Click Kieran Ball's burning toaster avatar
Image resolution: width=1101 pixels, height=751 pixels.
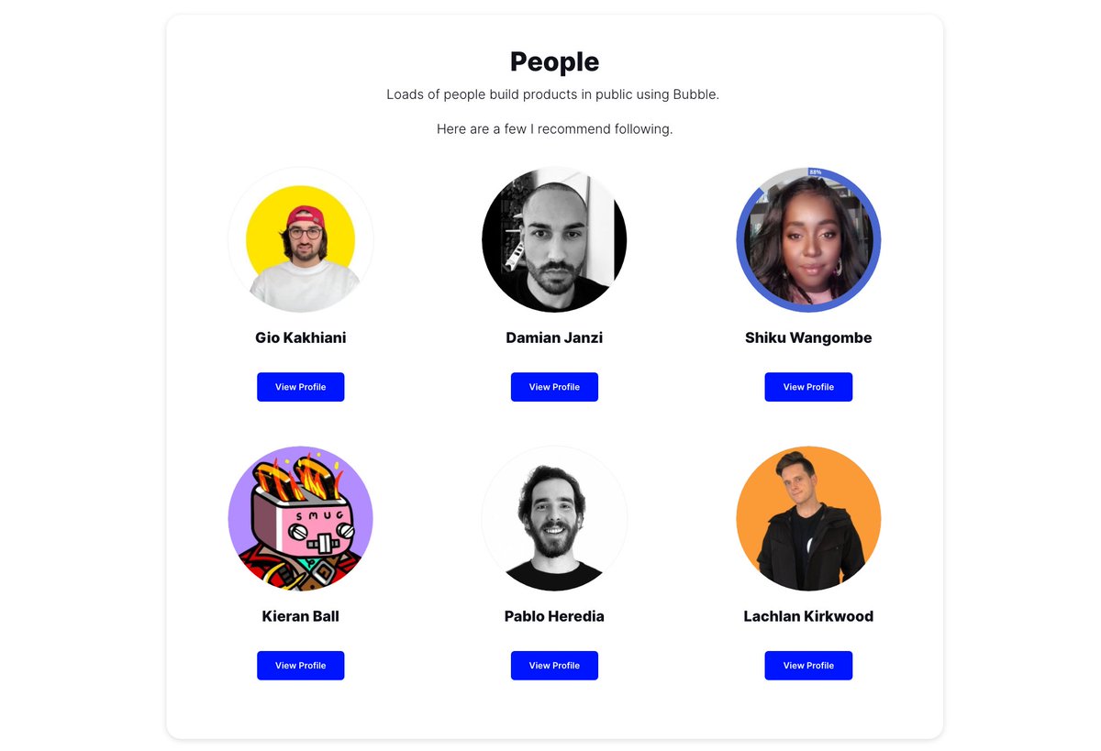pyautogui.click(x=300, y=518)
